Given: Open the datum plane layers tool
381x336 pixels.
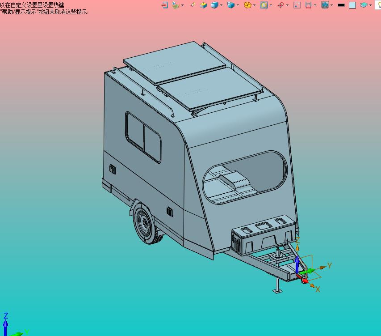Looking at the screenshot, I should coord(175,5).
